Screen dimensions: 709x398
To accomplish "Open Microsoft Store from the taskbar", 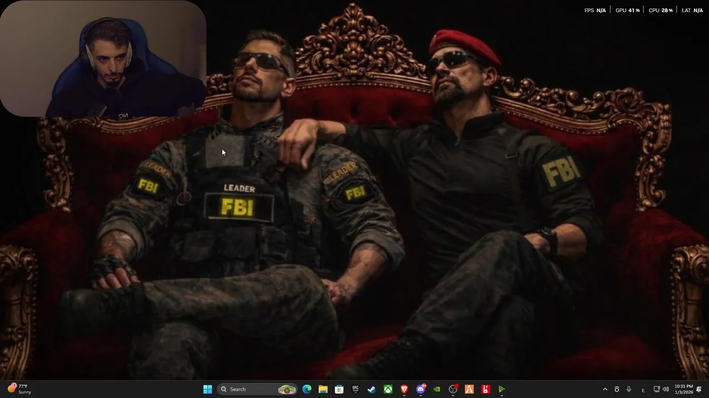I will (x=339, y=389).
